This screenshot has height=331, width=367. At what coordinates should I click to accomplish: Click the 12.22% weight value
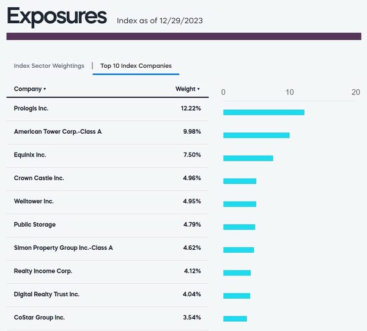point(191,109)
